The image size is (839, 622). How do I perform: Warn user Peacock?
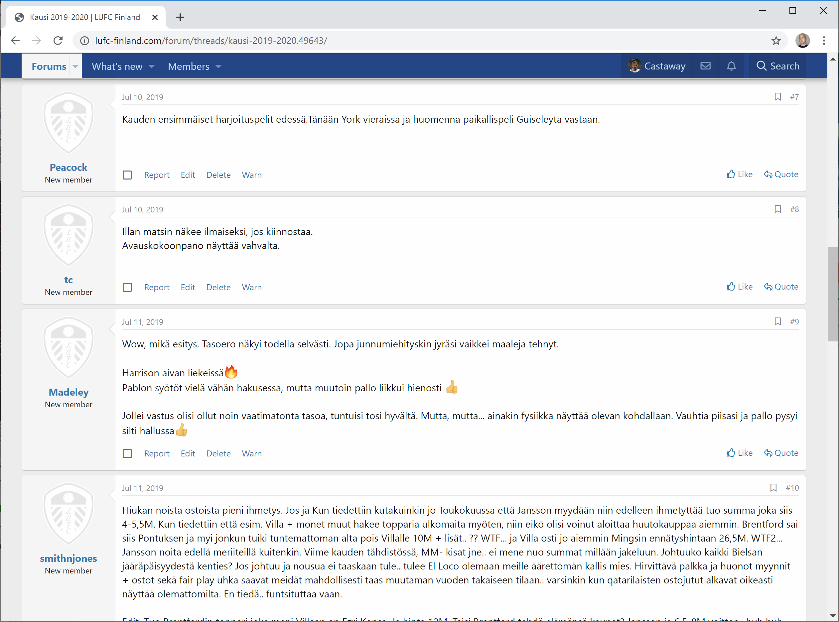pos(251,175)
